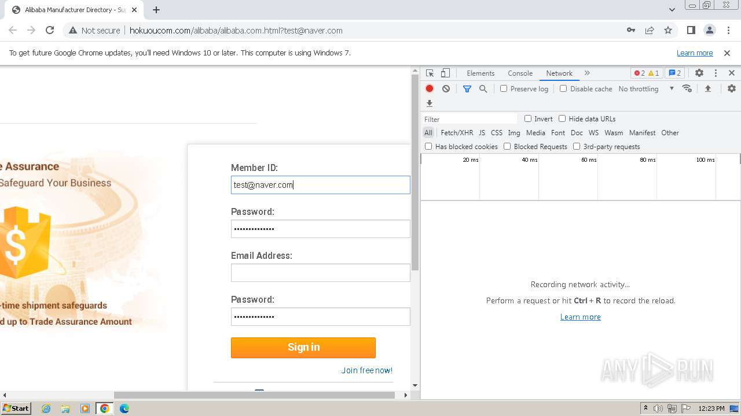The image size is (741, 416).
Task: Click the browser forward arrow
Action: click(31, 30)
